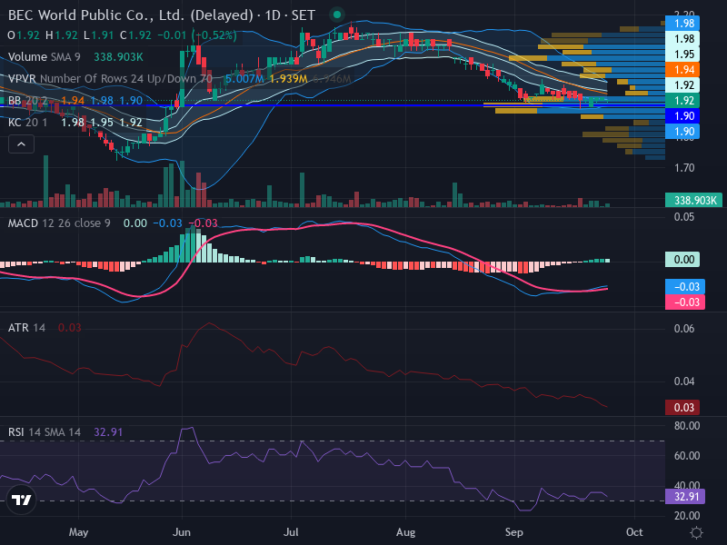Select the green 1.92 current price label
Image resolution: width=727 pixels, height=545 pixels.
(682, 101)
